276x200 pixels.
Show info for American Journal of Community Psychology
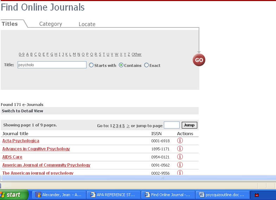click(x=180, y=165)
